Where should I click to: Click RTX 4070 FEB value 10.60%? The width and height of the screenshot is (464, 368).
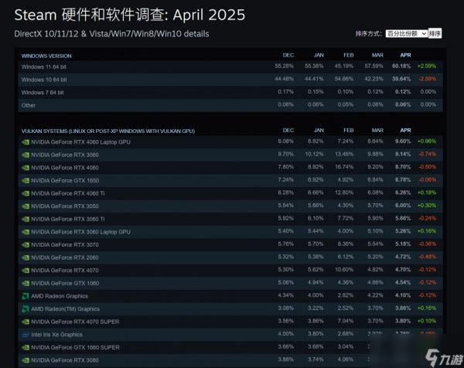[x=344, y=270]
